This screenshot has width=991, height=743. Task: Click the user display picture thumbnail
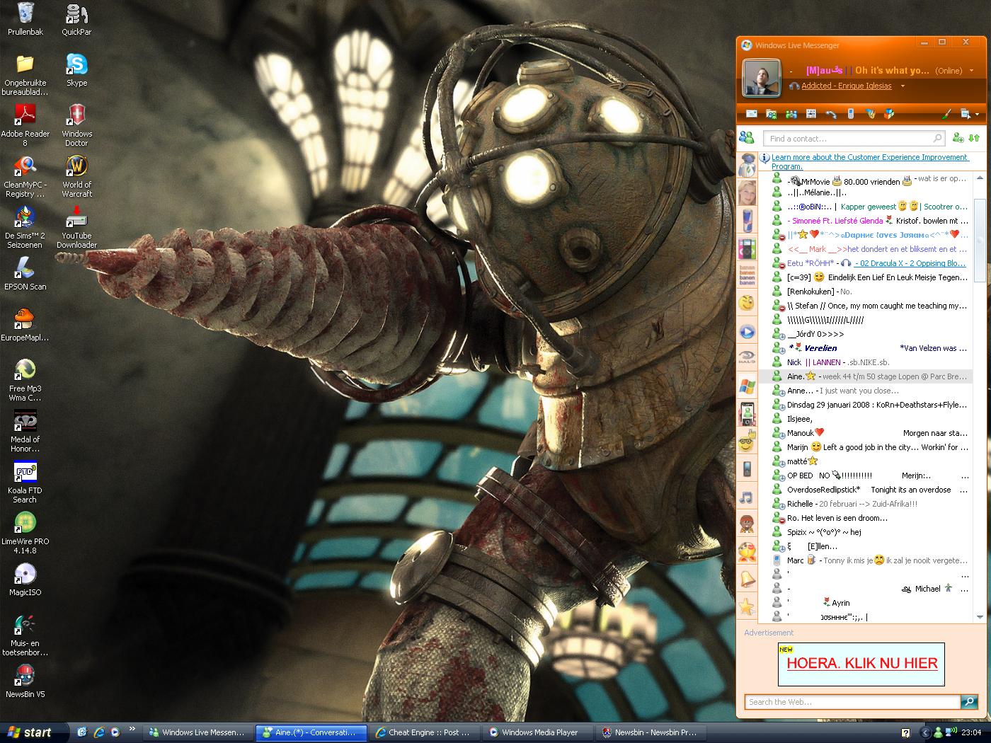click(x=762, y=78)
